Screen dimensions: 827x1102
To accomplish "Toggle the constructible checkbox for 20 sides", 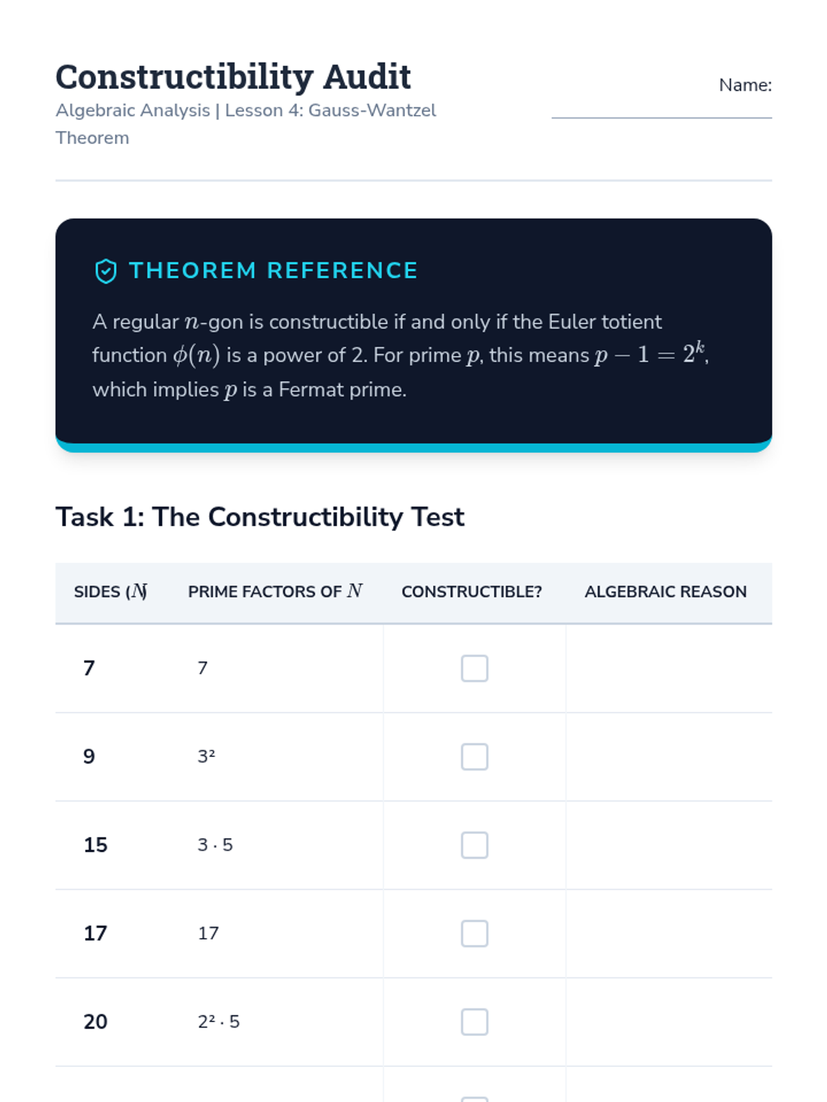I will (x=474, y=1021).
